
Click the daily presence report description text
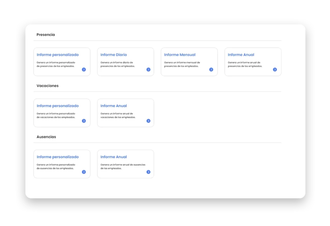(x=117, y=64)
